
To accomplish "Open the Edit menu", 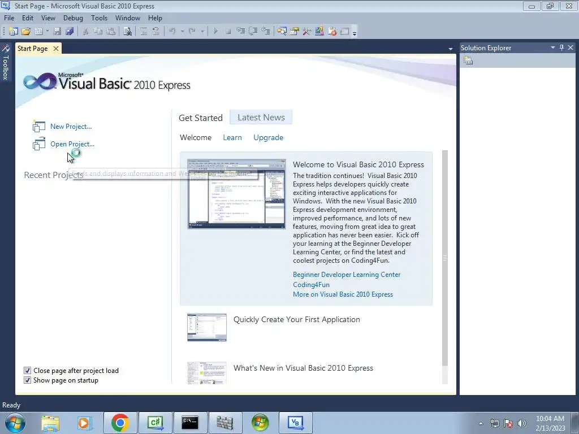I will point(28,18).
